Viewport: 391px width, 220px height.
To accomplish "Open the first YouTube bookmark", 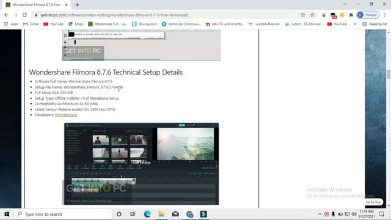I will [x=53, y=24].
